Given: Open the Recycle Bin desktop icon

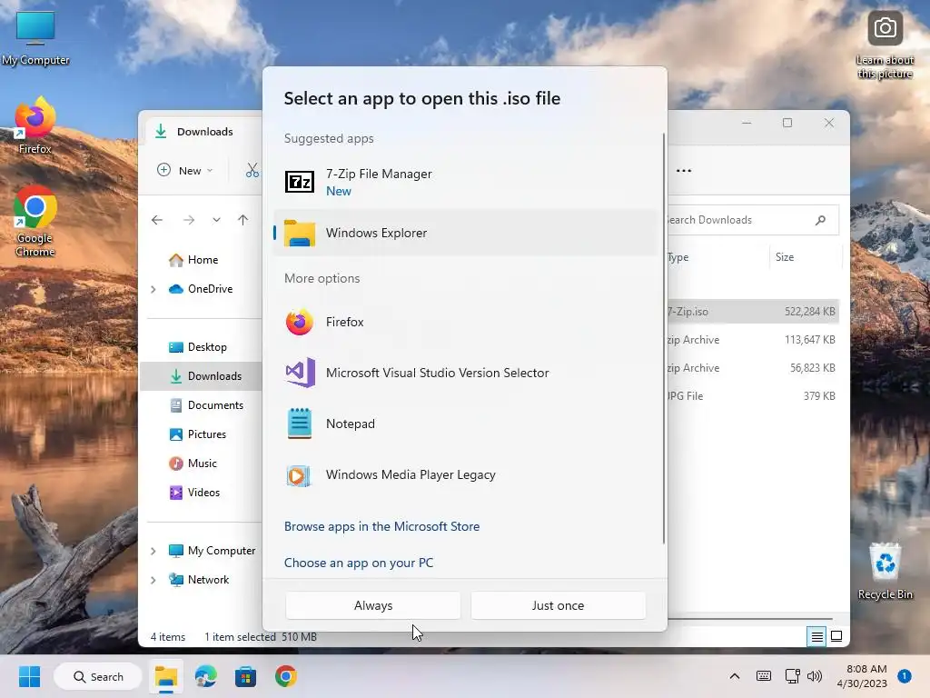Looking at the screenshot, I should point(885,571).
